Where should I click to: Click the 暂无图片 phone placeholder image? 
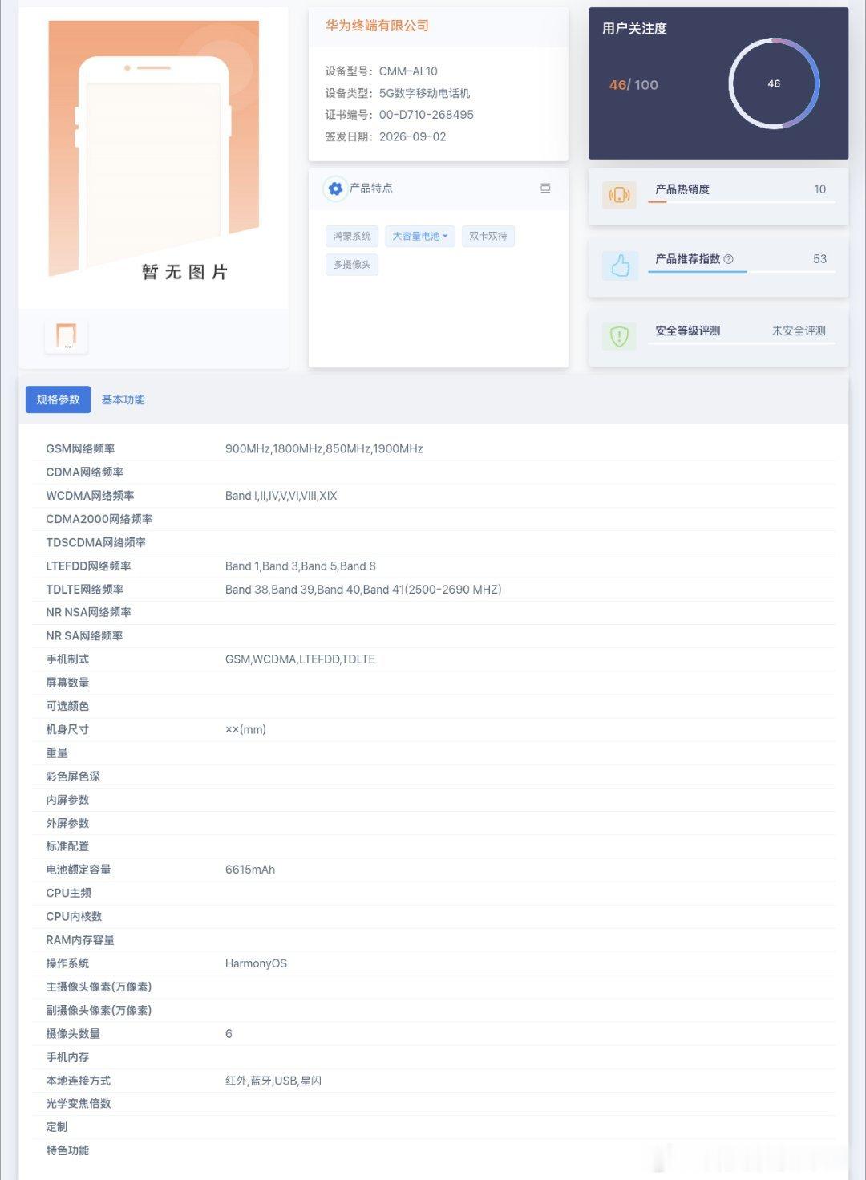coord(154,152)
